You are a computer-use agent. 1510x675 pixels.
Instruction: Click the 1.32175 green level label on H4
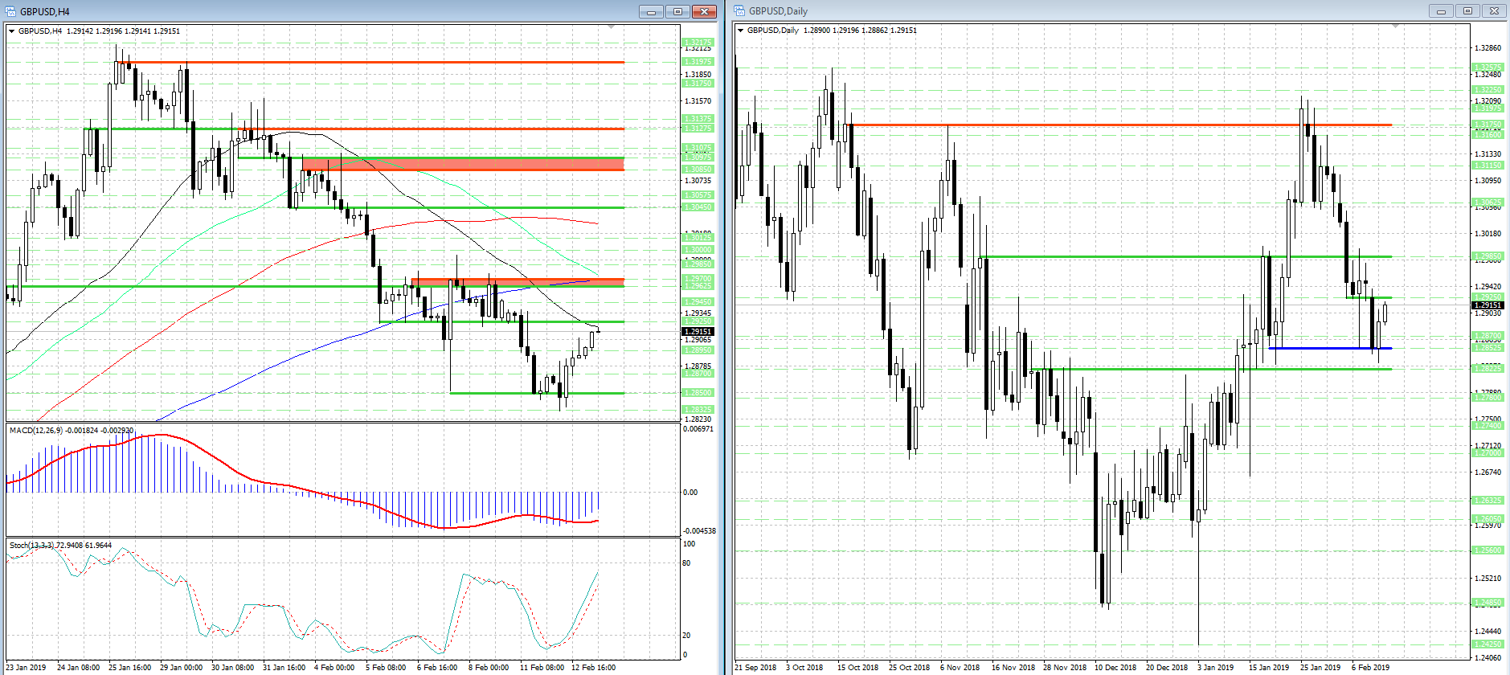point(697,42)
